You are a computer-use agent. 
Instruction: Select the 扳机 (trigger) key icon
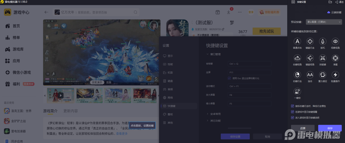click(323, 41)
